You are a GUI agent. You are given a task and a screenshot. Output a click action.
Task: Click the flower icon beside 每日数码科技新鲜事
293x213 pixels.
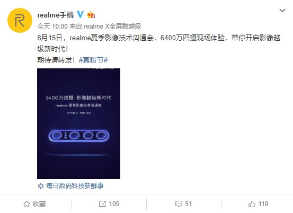(41, 186)
